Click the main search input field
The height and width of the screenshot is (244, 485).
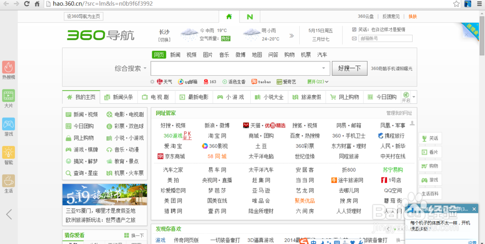(x=241, y=68)
